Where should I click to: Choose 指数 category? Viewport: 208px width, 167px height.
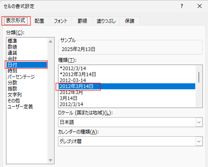[27, 89]
